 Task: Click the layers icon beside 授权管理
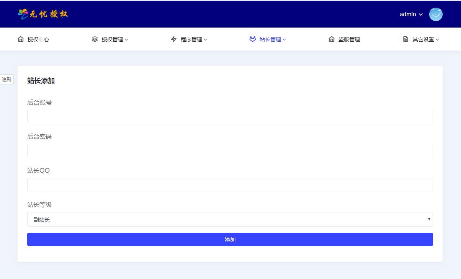tap(95, 39)
